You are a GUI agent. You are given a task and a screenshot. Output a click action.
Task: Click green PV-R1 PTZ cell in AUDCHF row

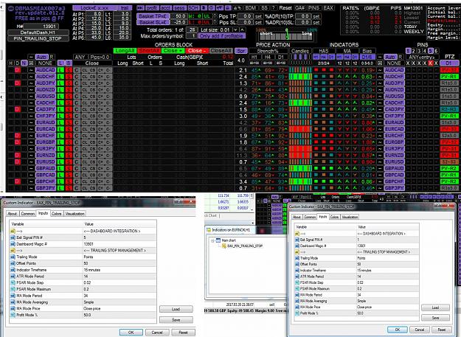(x=449, y=77)
